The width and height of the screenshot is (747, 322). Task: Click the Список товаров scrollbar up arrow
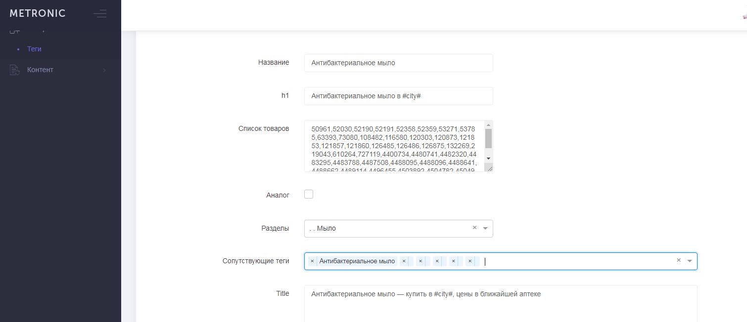coord(488,124)
